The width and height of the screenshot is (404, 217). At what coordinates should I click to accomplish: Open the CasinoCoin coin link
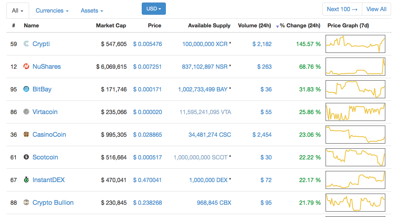(x=49, y=135)
